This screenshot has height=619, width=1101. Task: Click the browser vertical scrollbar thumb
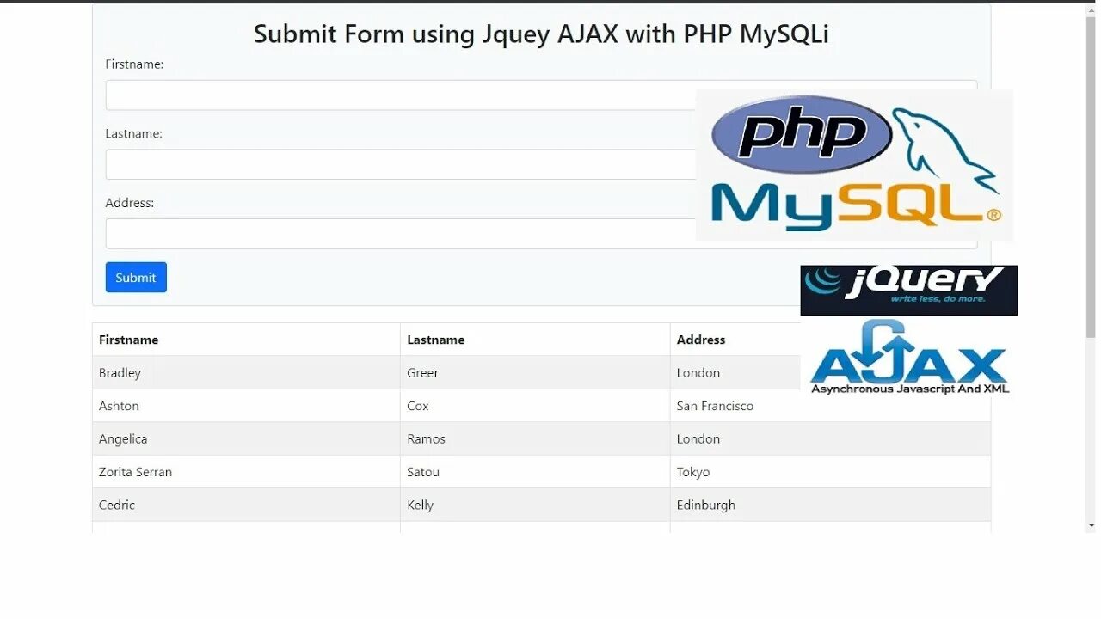pyautogui.click(x=1091, y=176)
